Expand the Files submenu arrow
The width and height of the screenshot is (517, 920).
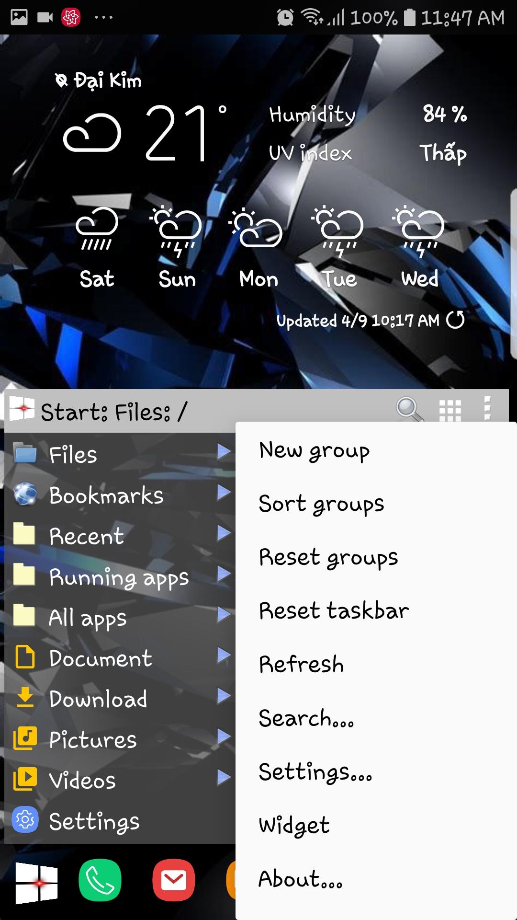pos(224,451)
